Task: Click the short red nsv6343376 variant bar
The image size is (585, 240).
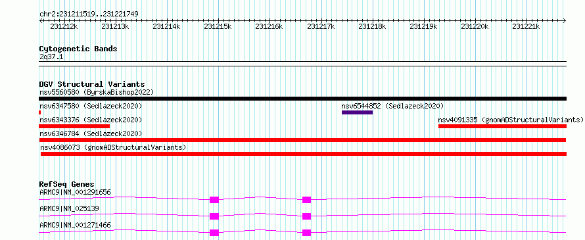Action: point(74,126)
